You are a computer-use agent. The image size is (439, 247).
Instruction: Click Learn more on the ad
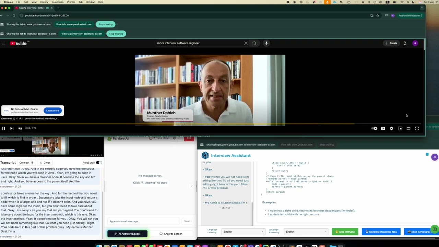pos(52,110)
